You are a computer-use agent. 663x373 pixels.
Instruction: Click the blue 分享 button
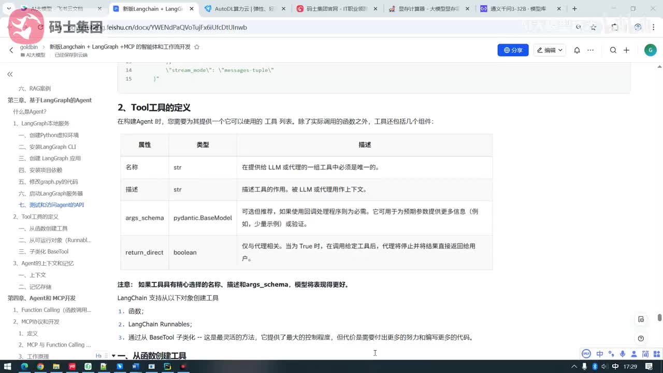513,50
